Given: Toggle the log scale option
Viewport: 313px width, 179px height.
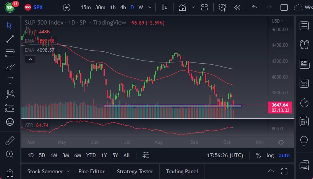Looking at the screenshot, I should tap(270, 155).
